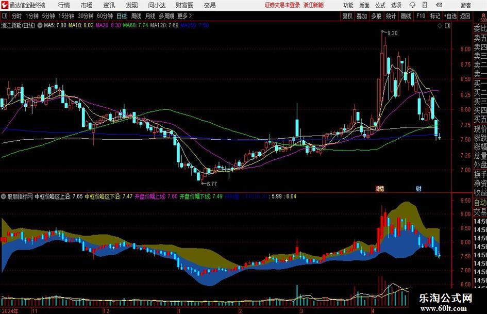Image resolution: width=487 pixels, height=314 pixels.
Task: Expand the 更多 periods list
Action: [x=184, y=16]
